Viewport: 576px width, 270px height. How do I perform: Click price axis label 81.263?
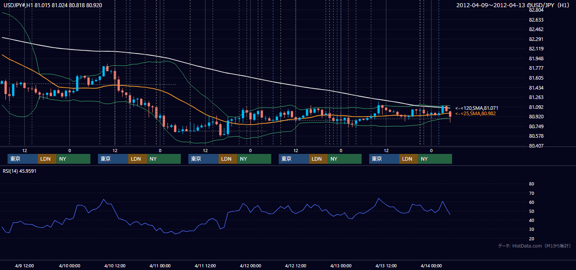pos(536,97)
